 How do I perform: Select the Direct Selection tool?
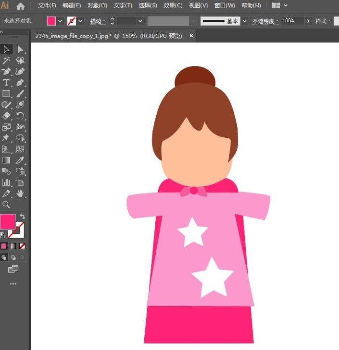20,49
